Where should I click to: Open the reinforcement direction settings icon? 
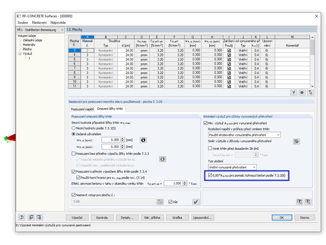point(296,141)
